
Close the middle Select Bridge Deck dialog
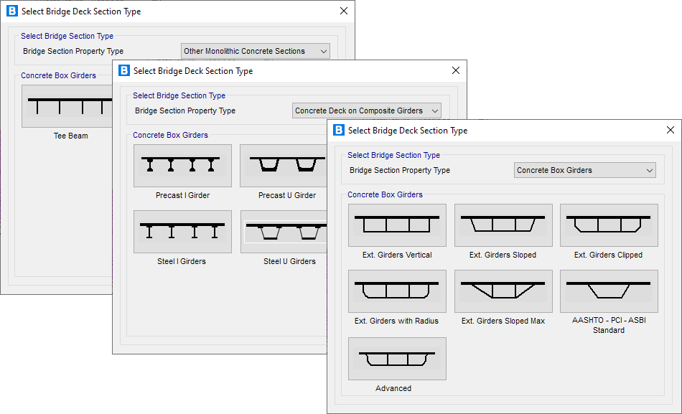click(455, 70)
